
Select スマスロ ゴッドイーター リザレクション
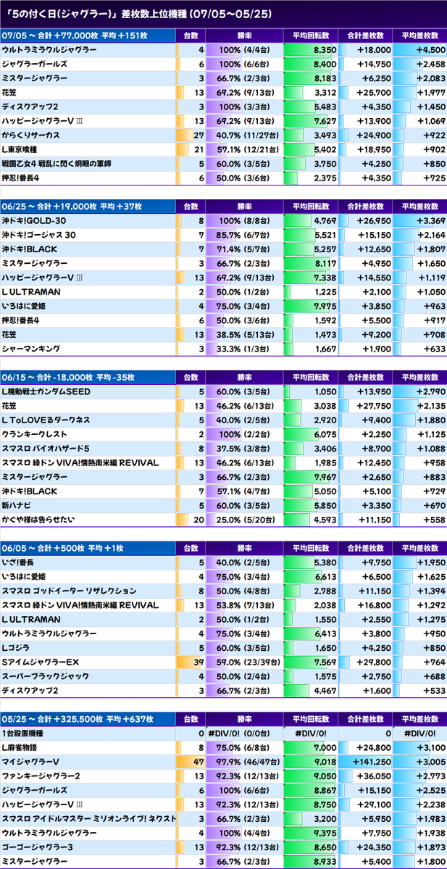coord(69,591)
